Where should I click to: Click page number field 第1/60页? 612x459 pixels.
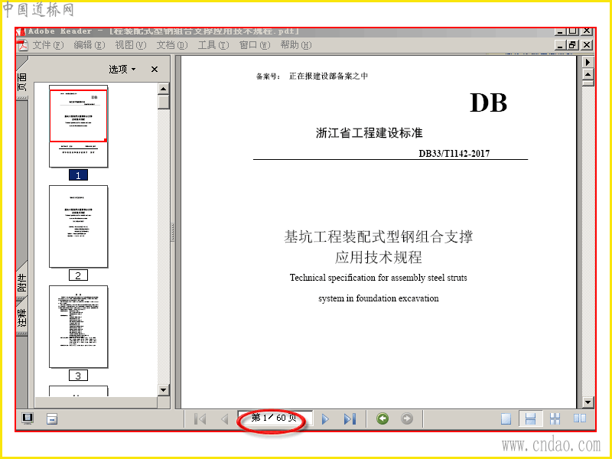tap(275, 418)
